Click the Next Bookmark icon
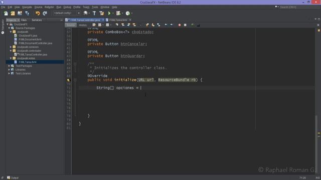The image size is (321, 180). click(x=153, y=25)
